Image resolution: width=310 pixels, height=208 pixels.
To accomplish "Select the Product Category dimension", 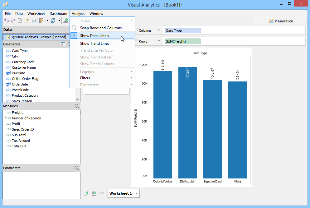I will 25,95.
